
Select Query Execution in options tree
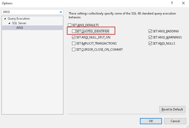[19, 19]
